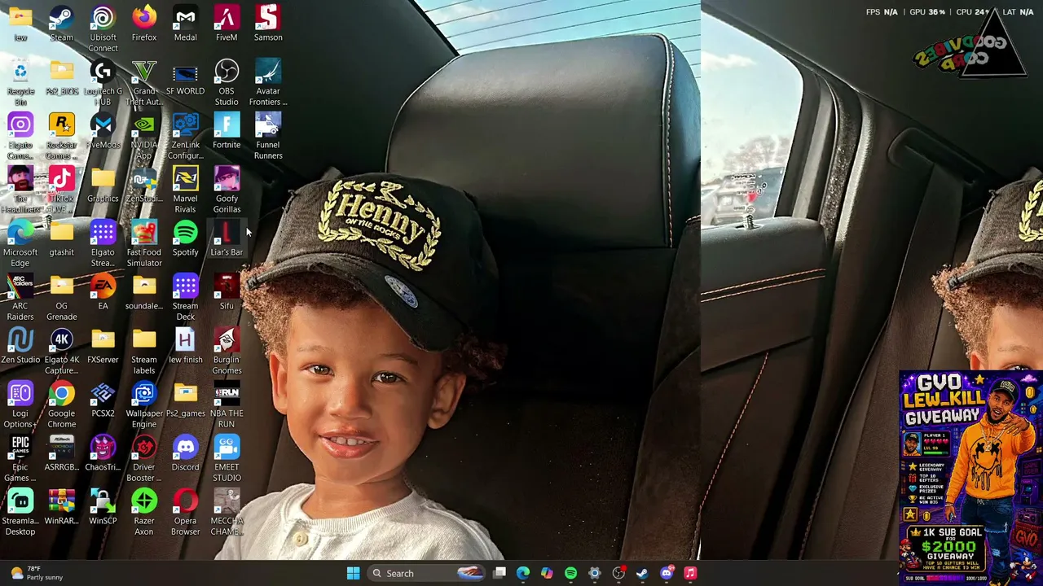Launch Opera Browser desktop icon
Image resolution: width=1043 pixels, height=586 pixels.
click(185, 512)
